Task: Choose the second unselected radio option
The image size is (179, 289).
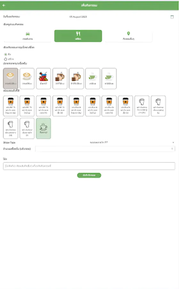Action: pos(5,59)
